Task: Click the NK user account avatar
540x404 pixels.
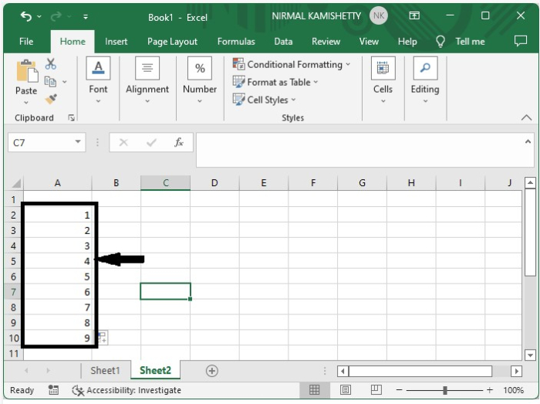Action: [x=379, y=15]
